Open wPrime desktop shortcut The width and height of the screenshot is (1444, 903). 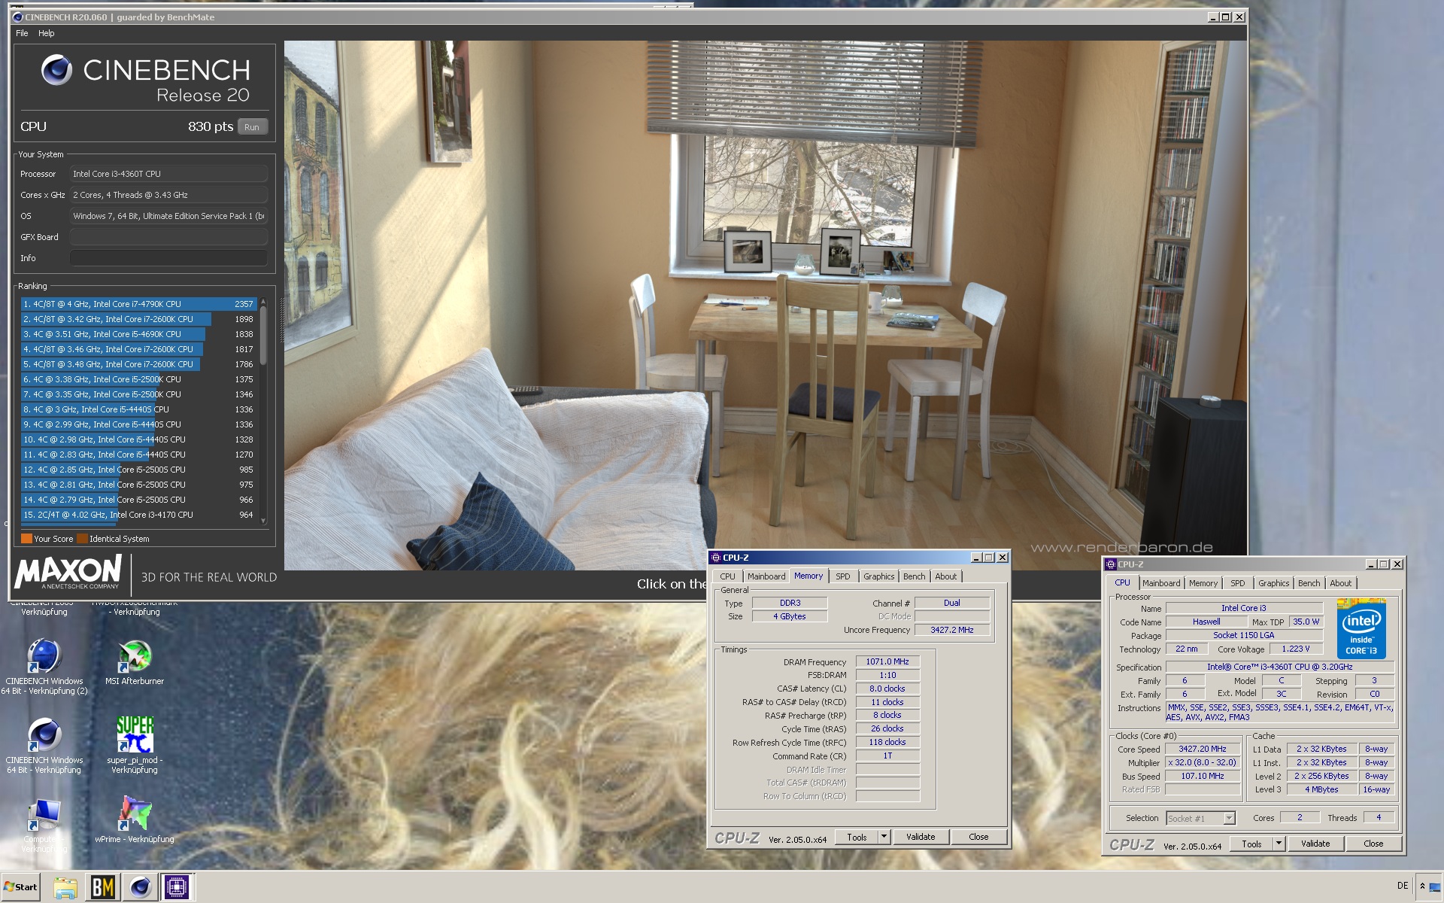(135, 820)
